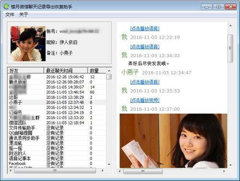Click the 2016-11-05 12:37:00 timestamp

(155, 109)
